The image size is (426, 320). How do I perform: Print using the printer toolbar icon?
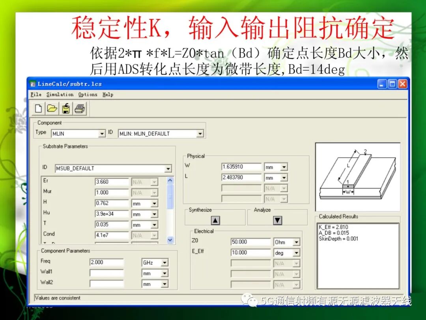click(x=80, y=109)
